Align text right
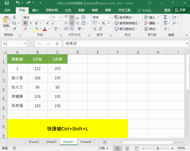The image size is (190, 151). [77, 23]
